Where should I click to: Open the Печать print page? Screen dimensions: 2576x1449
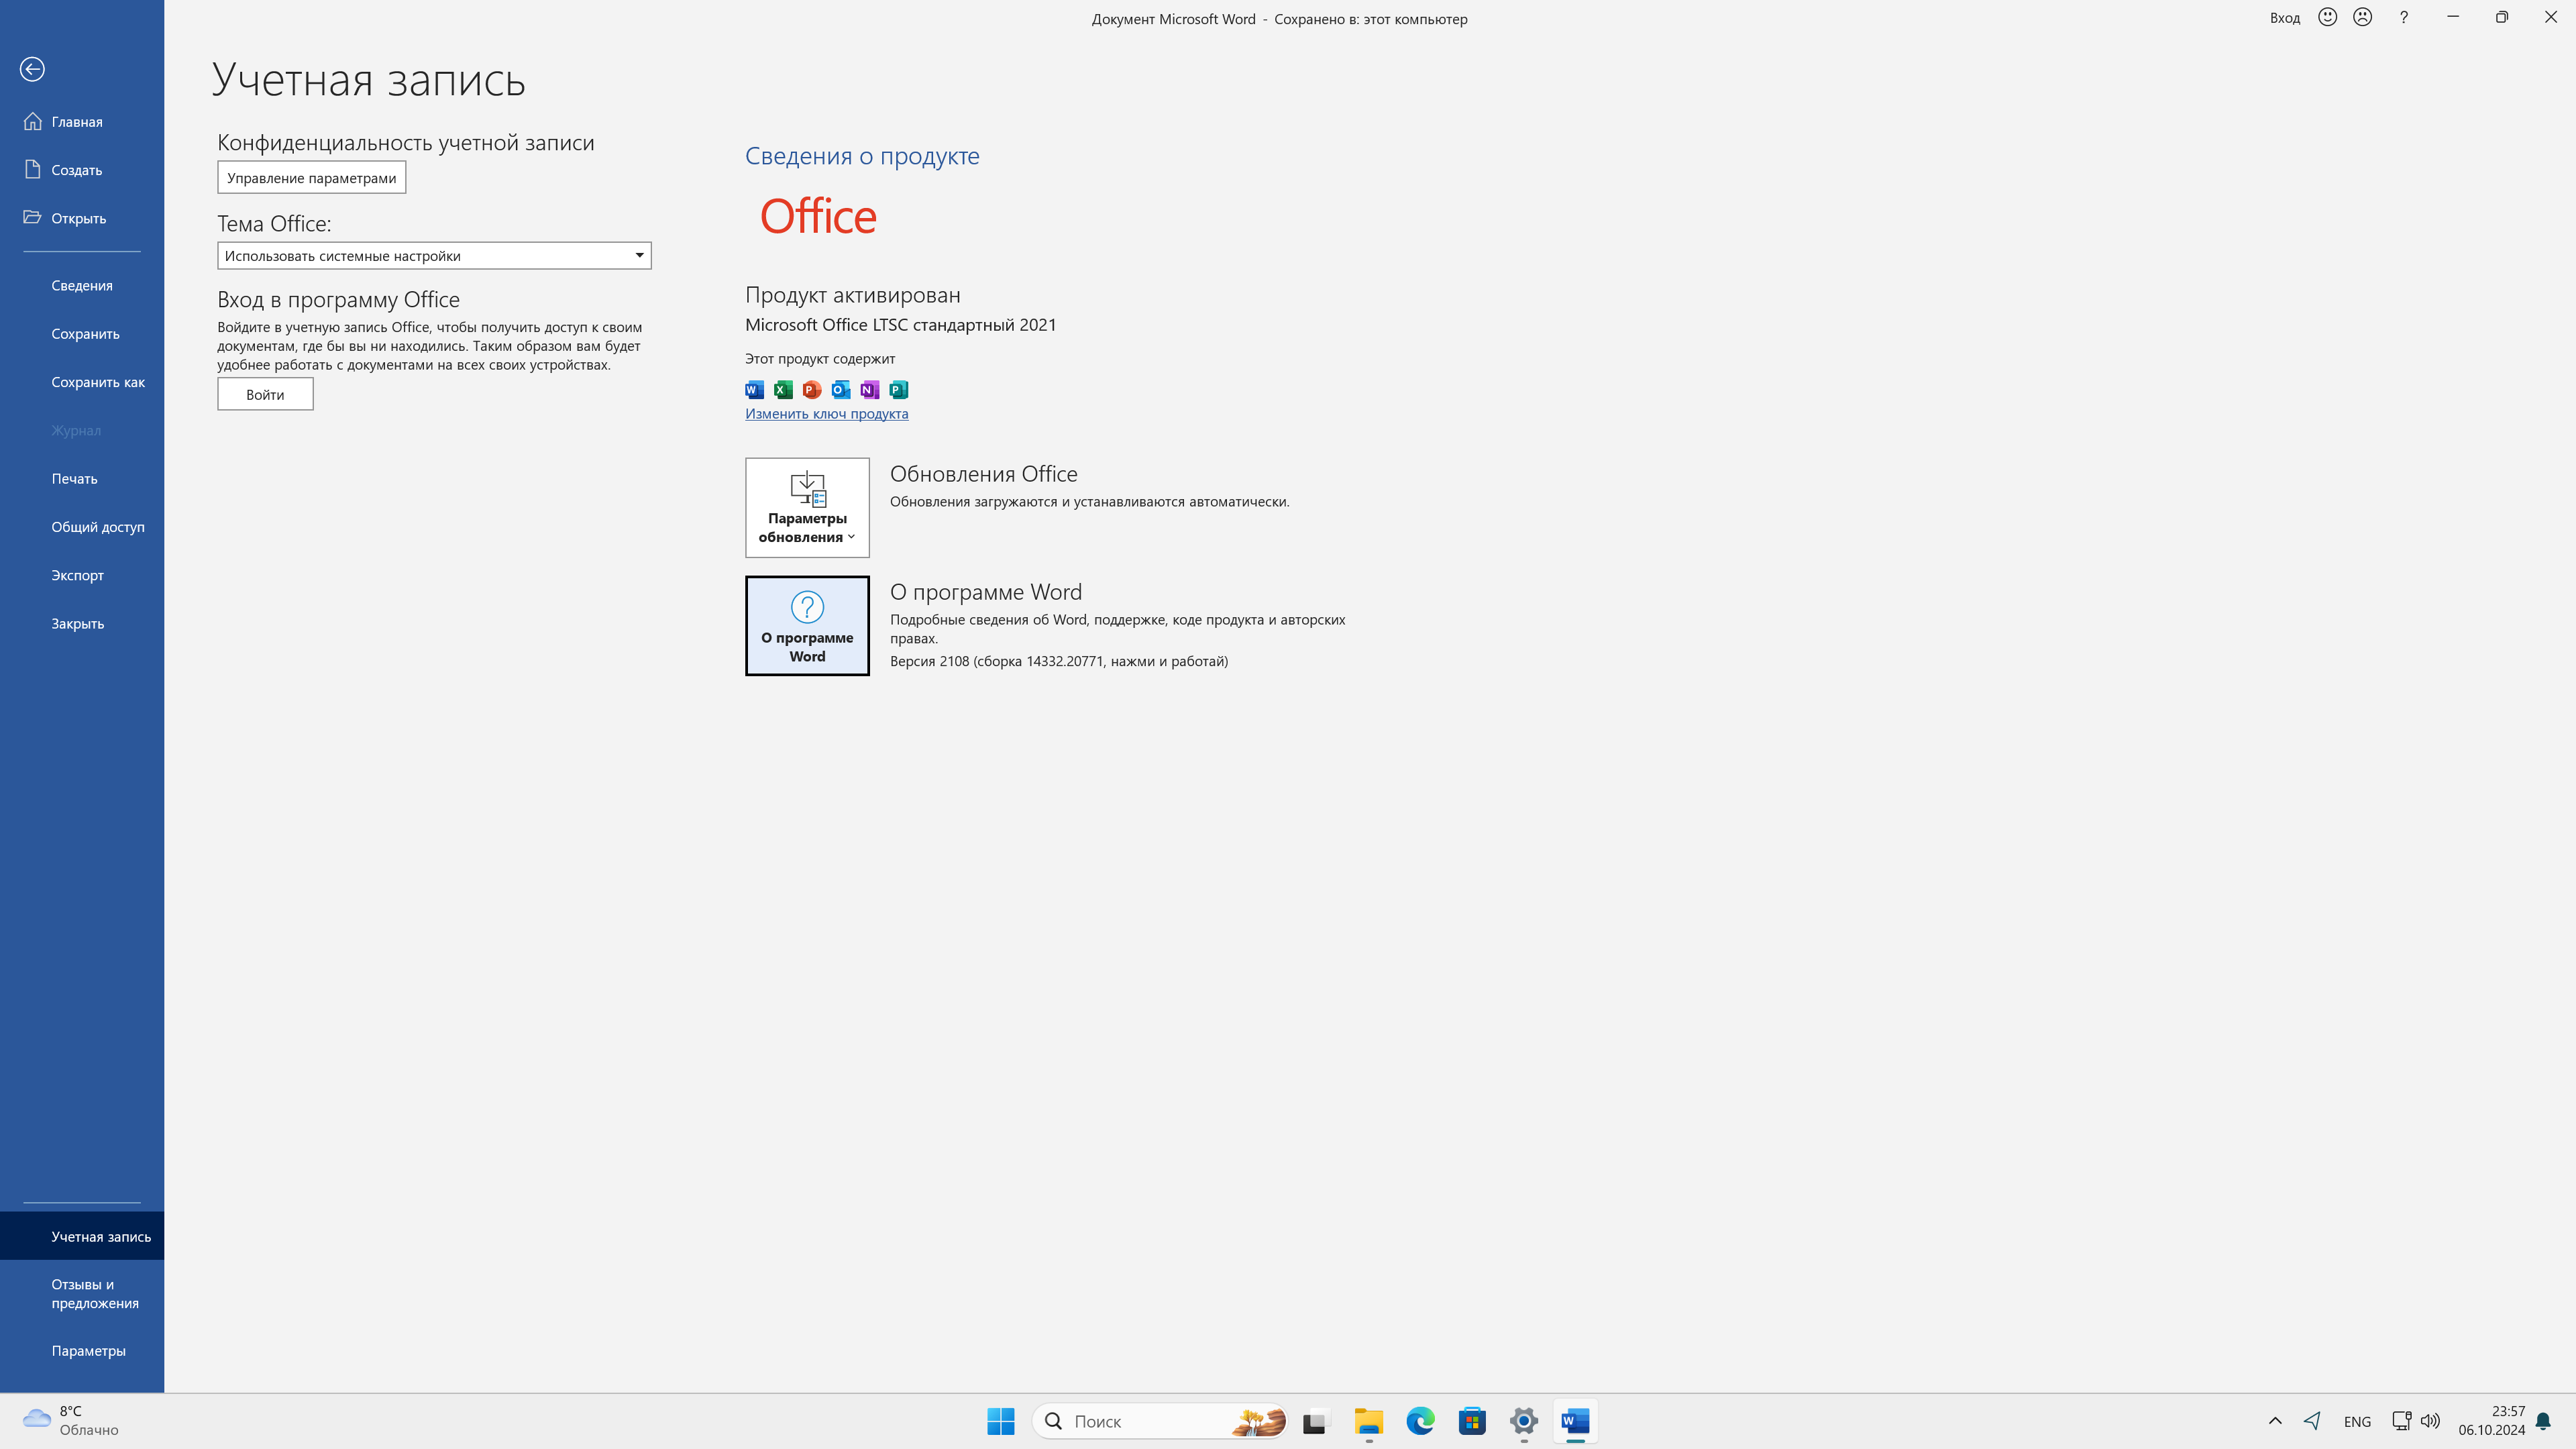(x=82, y=479)
